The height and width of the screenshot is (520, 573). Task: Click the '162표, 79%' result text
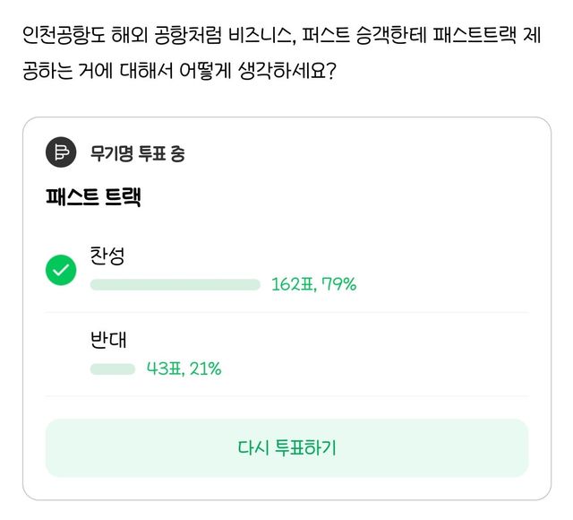[x=313, y=285]
